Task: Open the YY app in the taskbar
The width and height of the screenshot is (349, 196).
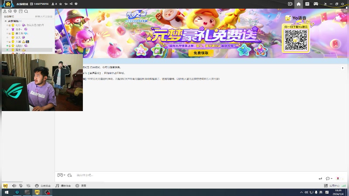Action: pyautogui.click(x=37, y=192)
